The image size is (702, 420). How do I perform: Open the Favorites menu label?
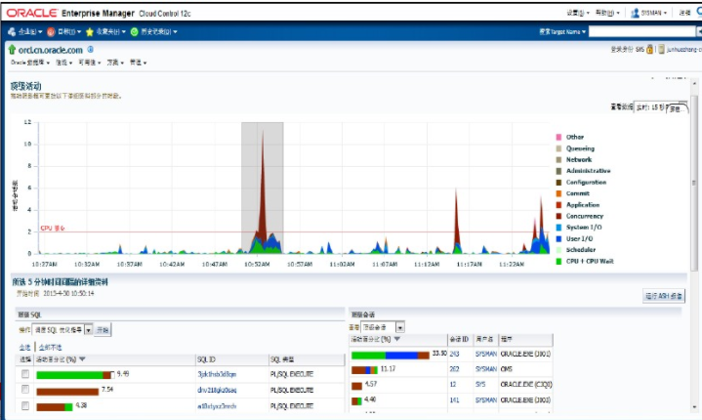point(110,32)
